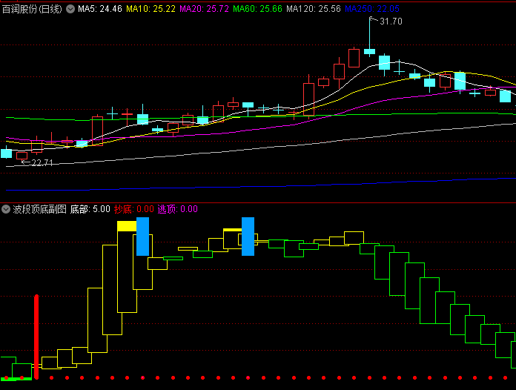Screen dimensions: 516x390
Task: Select the MA60: 25.66 label
Action: (258, 9)
